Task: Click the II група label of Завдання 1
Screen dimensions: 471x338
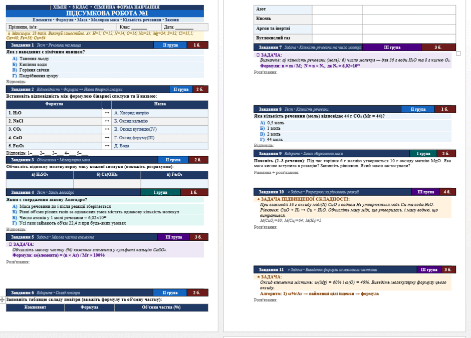Action: [170, 45]
